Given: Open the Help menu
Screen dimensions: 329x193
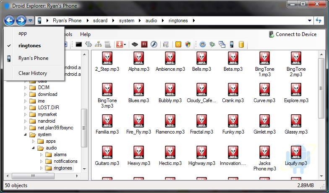Looking at the screenshot, I should pos(85,34).
